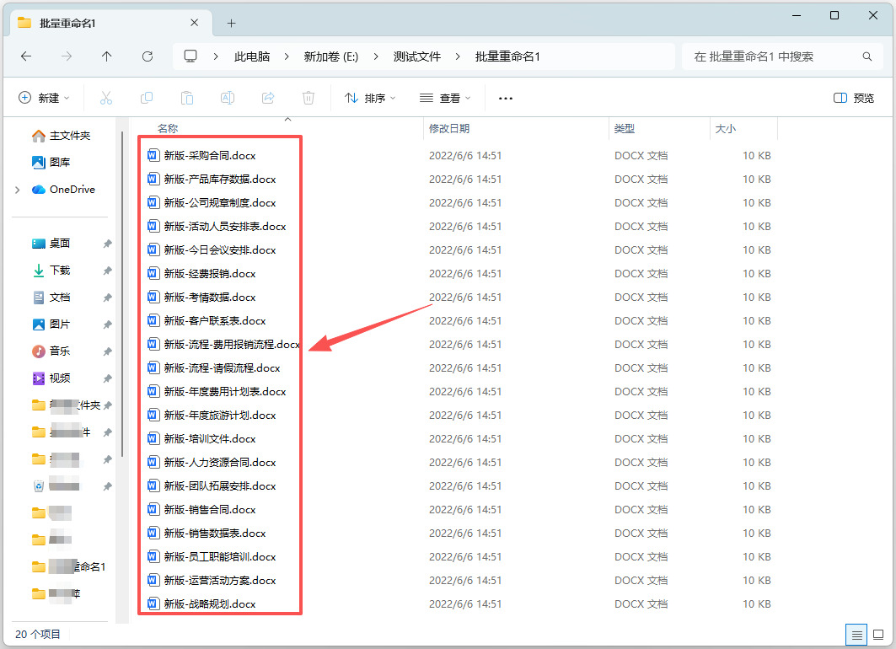Switch to details view icon in status bar
This screenshot has width=896, height=649.
click(856, 635)
